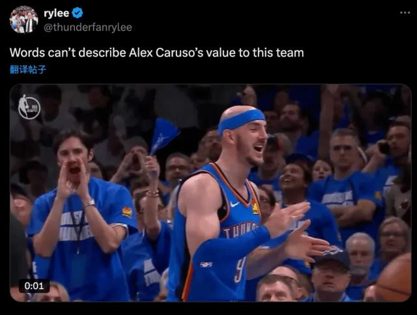
Task: Play the embedded video clip
Action: coord(210,193)
